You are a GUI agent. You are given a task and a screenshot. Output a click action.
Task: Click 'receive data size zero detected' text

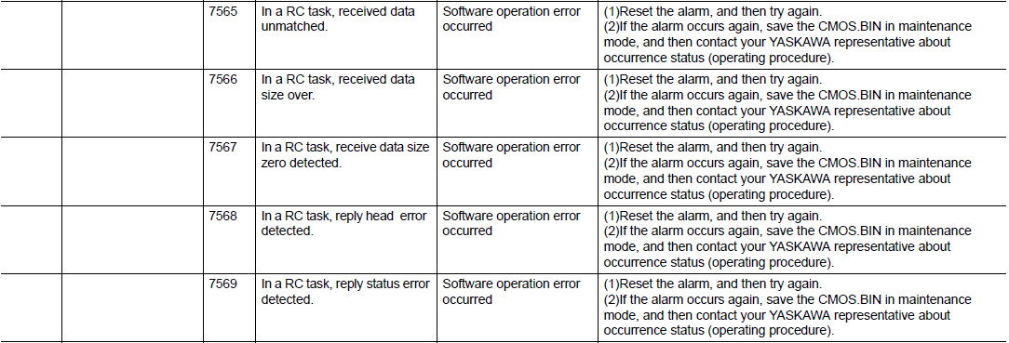pos(345,155)
